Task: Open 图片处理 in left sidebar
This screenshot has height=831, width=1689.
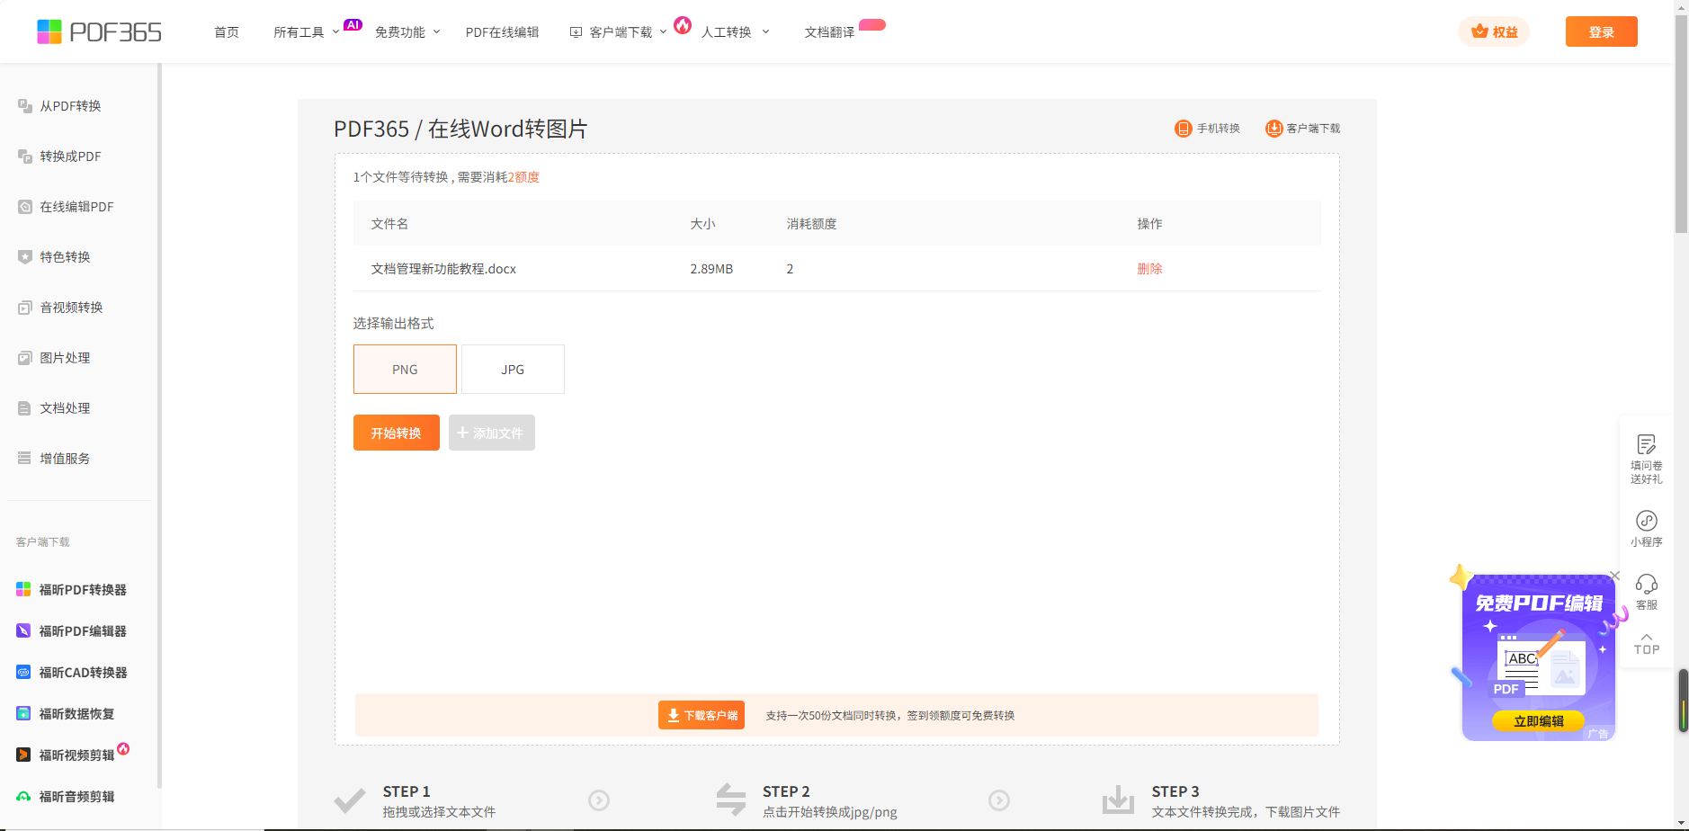Action: tap(65, 358)
